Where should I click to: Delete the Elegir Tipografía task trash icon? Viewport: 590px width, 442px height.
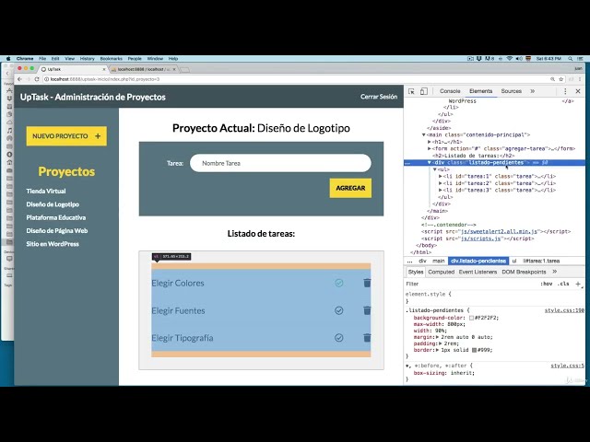pyautogui.click(x=367, y=338)
